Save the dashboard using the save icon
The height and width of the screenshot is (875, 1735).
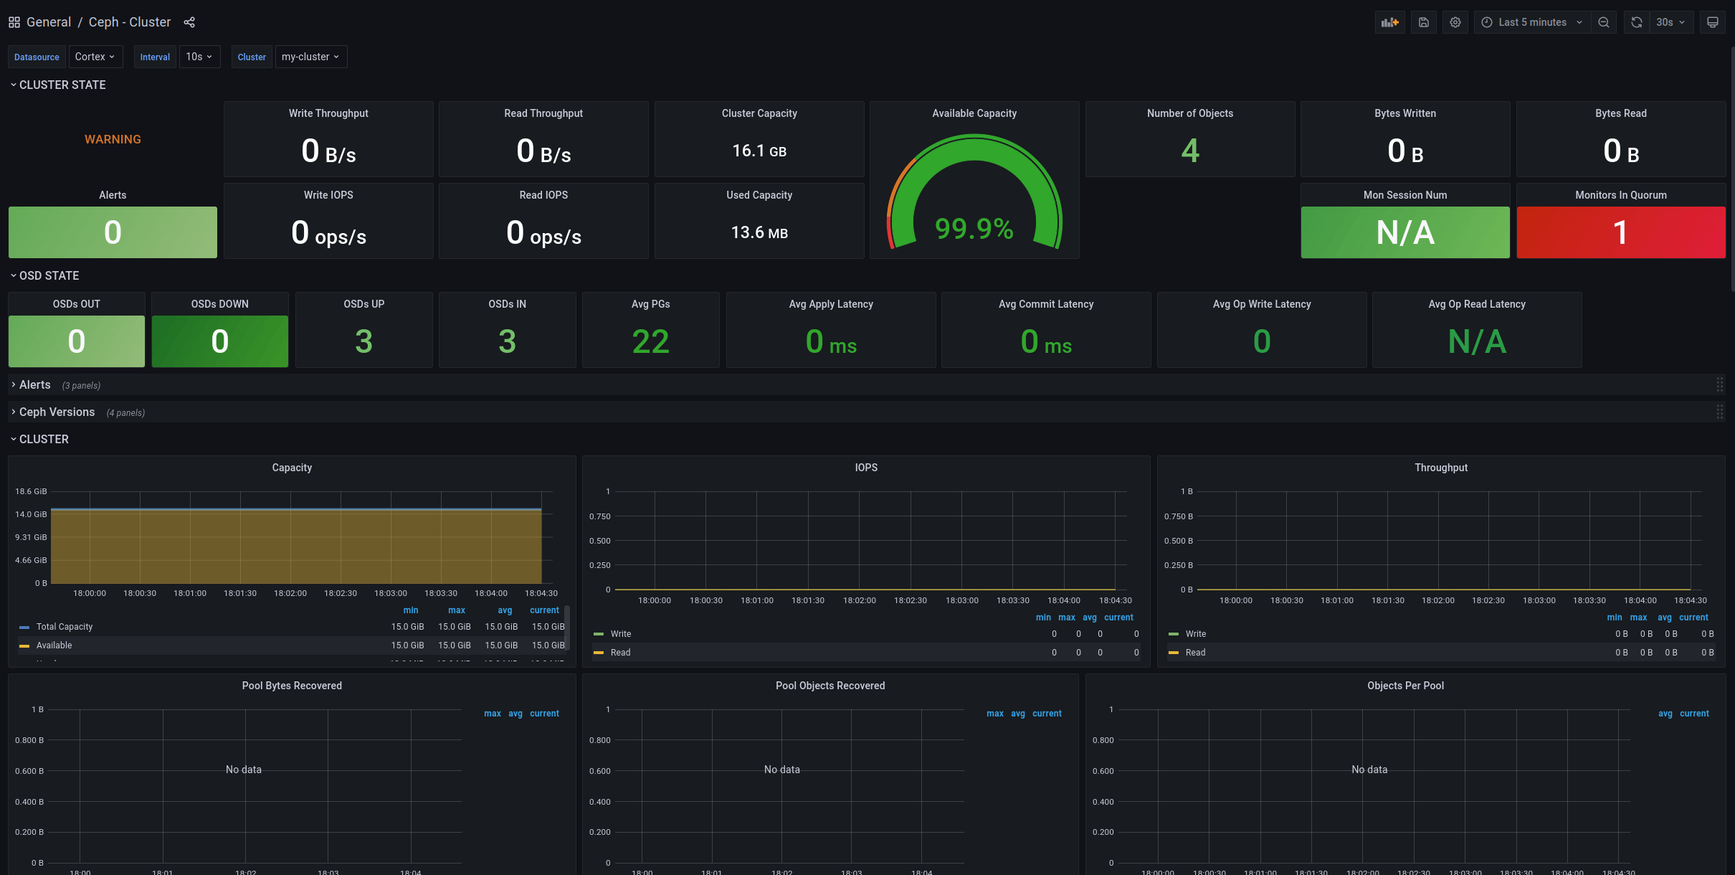click(1423, 22)
